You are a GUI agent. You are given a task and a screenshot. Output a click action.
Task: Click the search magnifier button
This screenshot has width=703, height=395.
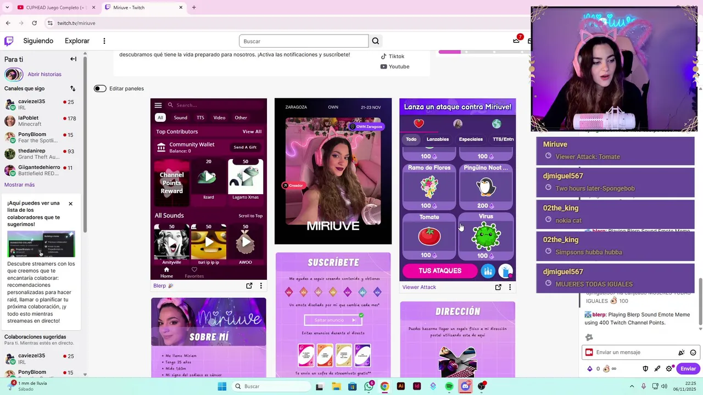pos(376,41)
